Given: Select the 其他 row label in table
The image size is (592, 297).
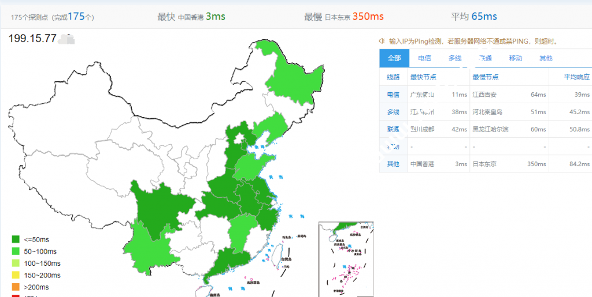Looking at the screenshot, I should coord(393,164).
